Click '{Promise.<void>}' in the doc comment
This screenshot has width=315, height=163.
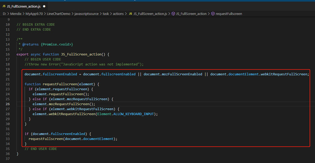click(57, 44)
